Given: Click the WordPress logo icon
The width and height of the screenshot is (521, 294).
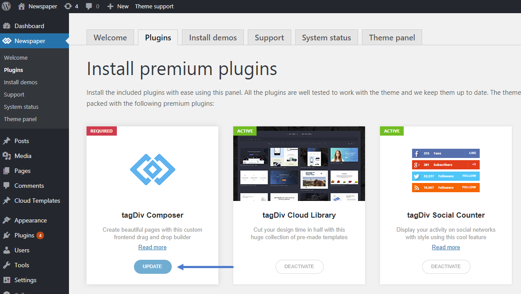Looking at the screenshot, I should click(x=6, y=6).
